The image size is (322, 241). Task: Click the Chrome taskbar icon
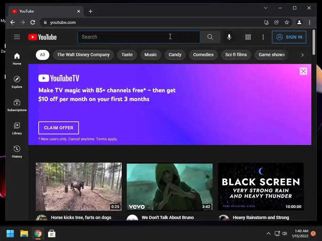pos(38,233)
